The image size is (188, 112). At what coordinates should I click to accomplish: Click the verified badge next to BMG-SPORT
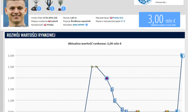coord(87,25)
